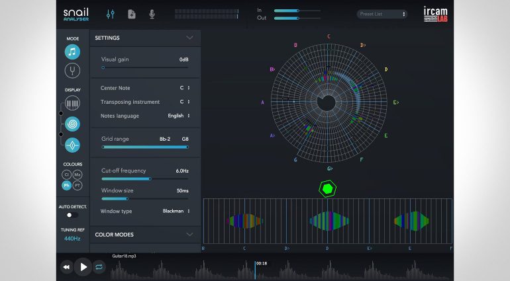Select the piano keyboard display
The width and height of the screenshot is (510, 281).
(x=72, y=103)
